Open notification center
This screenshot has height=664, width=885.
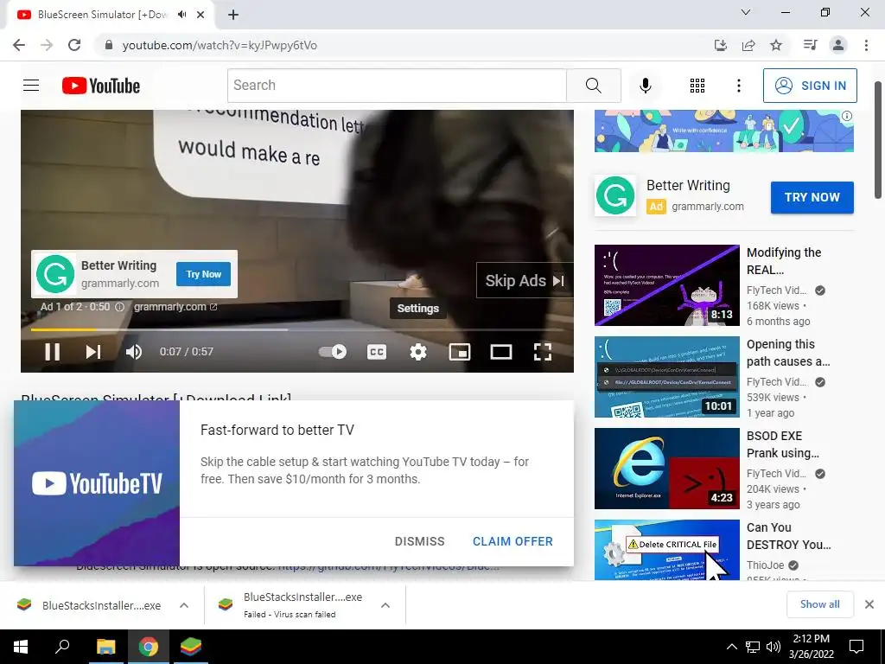[x=856, y=647]
